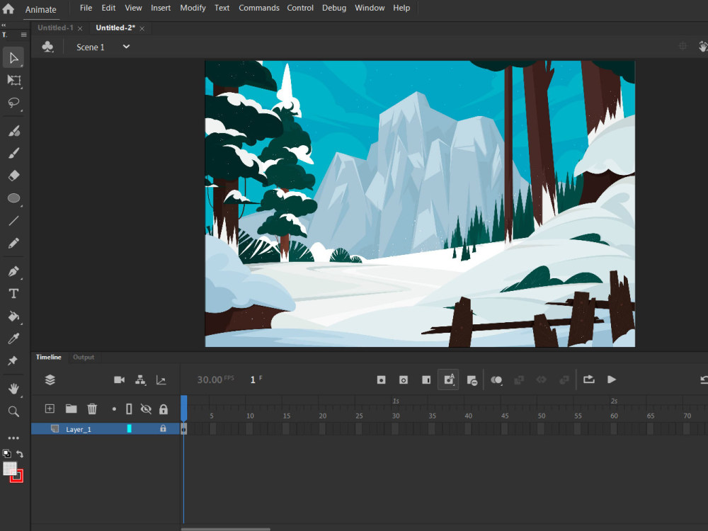Viewport: 708px width, 531px height.
Task: Select the Fluid Brush tool
Action: pyautogui.click(x=14, y=131)
